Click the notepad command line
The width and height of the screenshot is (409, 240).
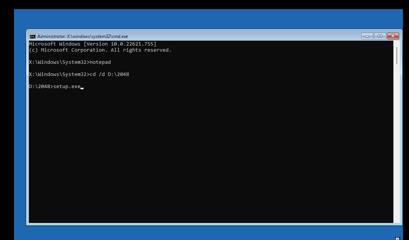click(x=70, y=62)
